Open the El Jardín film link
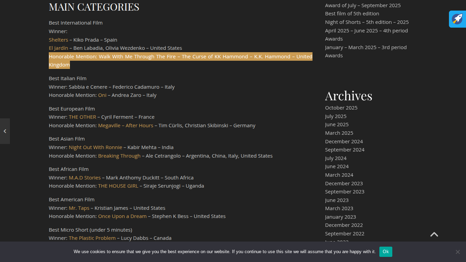Viewport: 466px width, 262px height. point(58,48)
